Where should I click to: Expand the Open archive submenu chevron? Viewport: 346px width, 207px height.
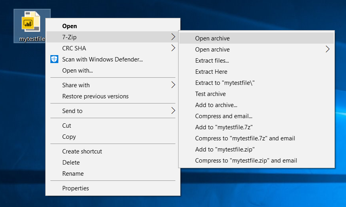coord(327,49)
